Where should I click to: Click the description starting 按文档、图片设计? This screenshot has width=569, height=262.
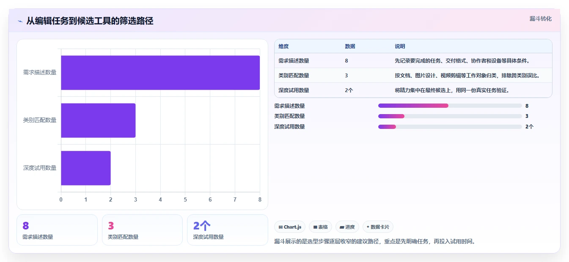pyautogui.click(x=467, y=76)
